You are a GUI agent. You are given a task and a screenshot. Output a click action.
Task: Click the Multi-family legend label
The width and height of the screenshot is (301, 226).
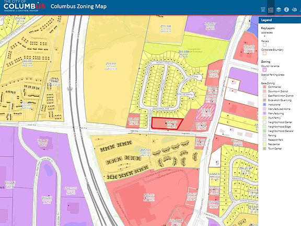click(x=274, y=118)
